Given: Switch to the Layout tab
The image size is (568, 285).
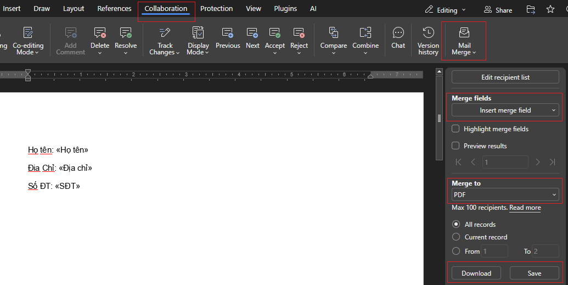Looking at the screenshot, I should coord(74,9).
